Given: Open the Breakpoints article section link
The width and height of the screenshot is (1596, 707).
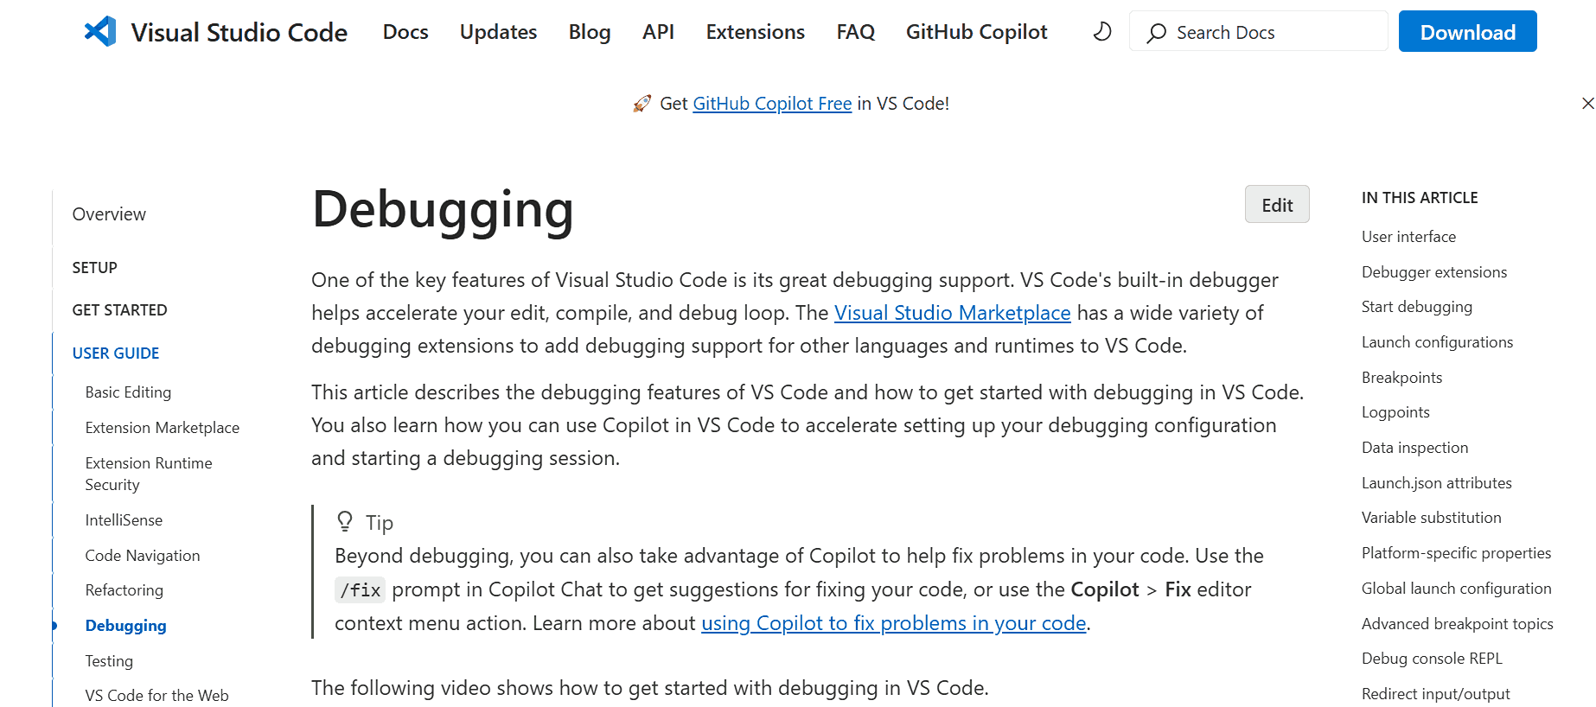Looking at the screenshot, I should [1401, 378].
